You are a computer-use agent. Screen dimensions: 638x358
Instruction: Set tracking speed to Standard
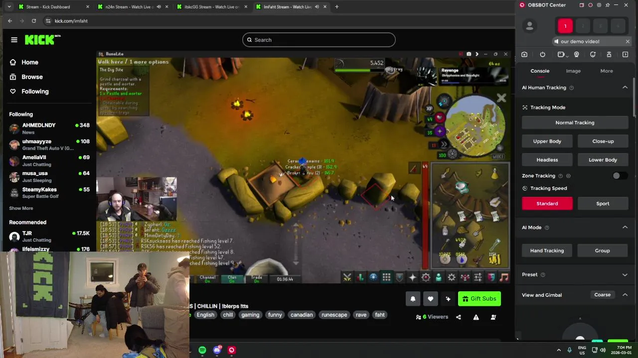click(547, 203)
